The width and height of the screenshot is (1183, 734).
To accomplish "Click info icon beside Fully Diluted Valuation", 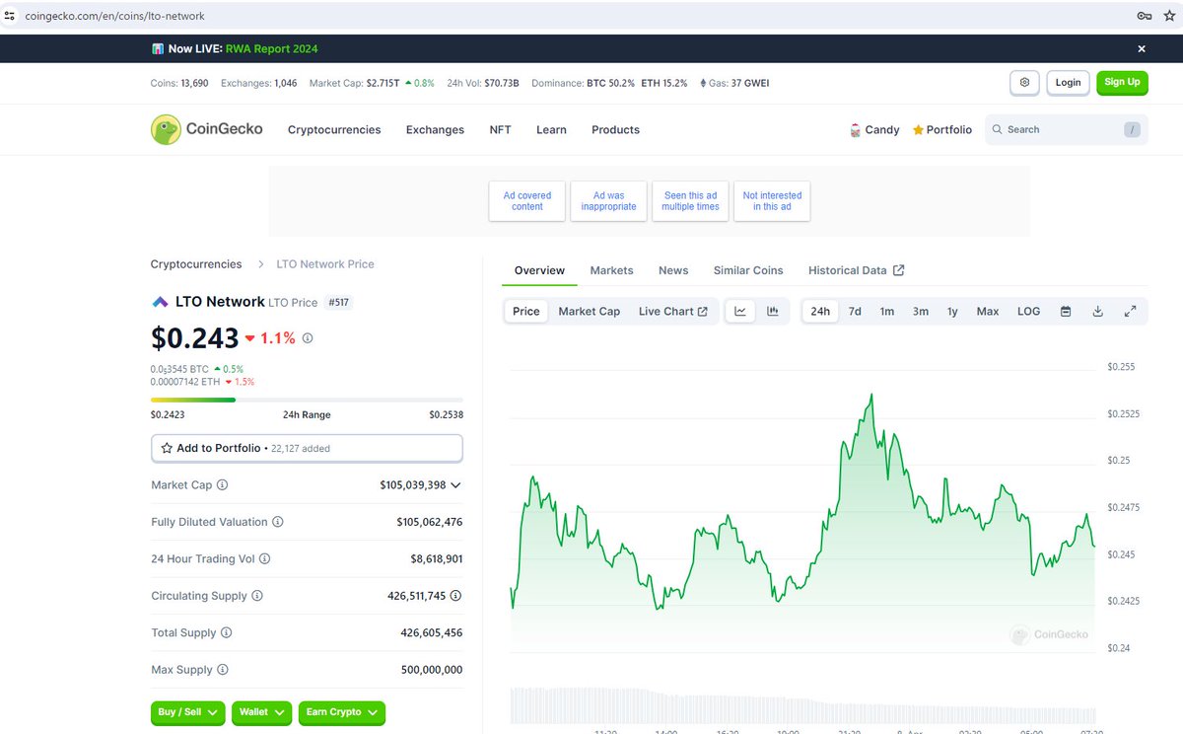I will [277, 522].
